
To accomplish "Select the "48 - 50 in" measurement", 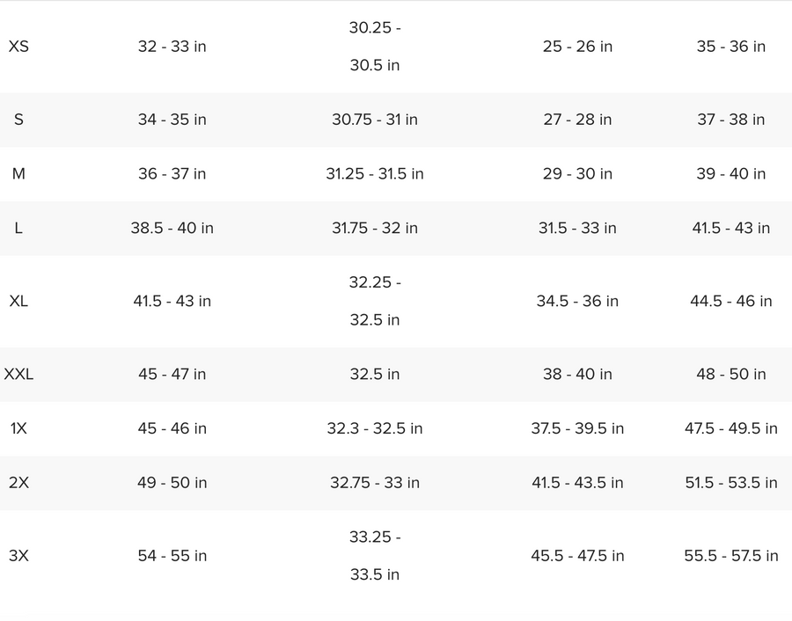I will pyautogui.click(x=730, y=374).
